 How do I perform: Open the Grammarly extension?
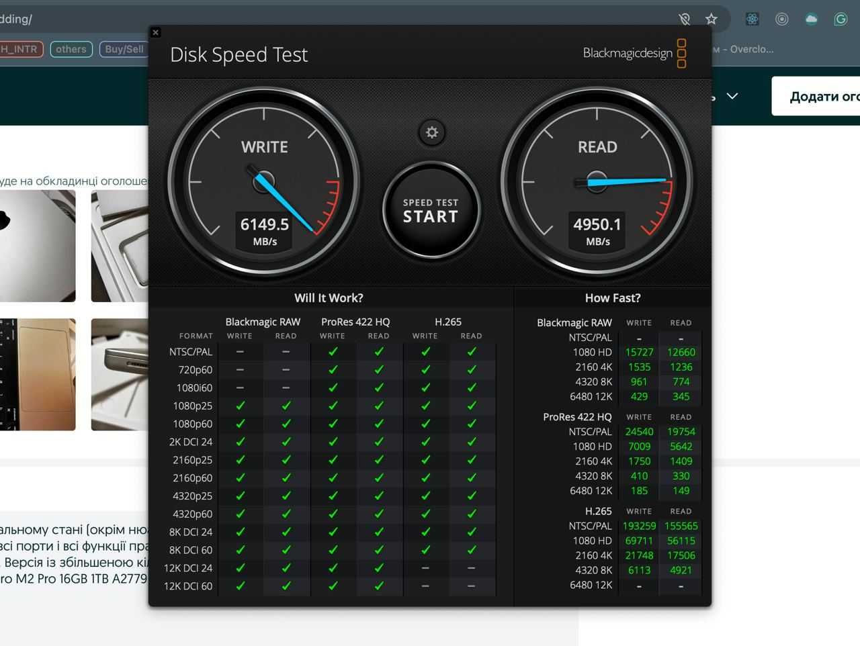[841, 19]
